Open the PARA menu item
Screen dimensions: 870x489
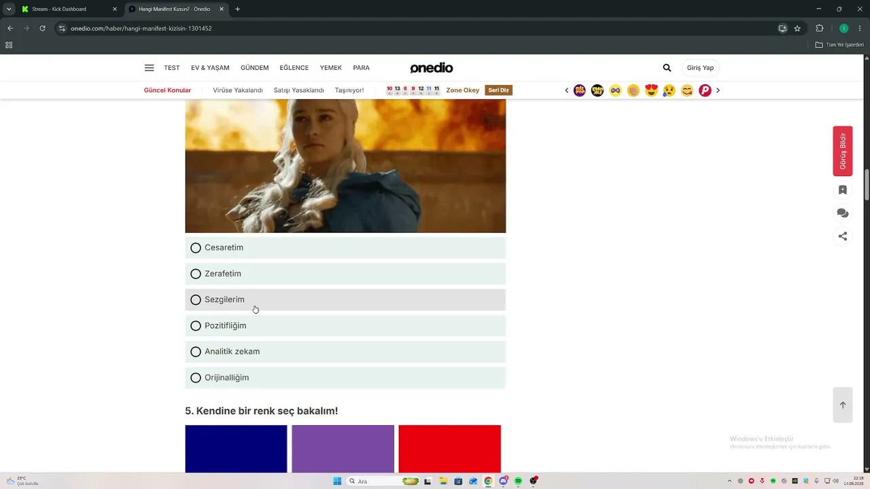(362, 68)
